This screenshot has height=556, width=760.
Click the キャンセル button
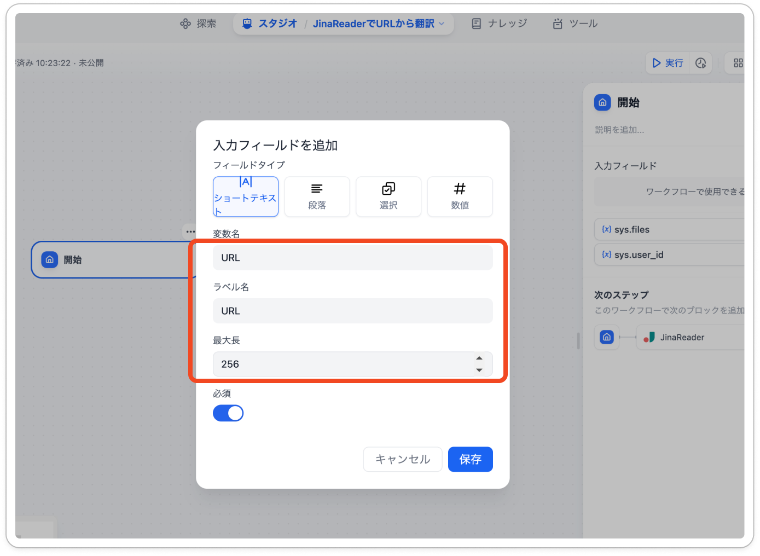tap(403, 459)
